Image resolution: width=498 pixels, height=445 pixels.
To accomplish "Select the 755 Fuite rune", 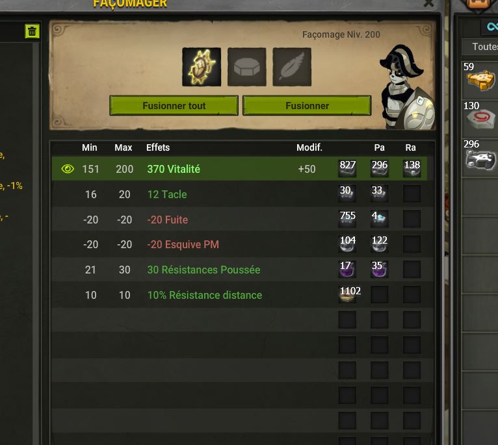I will coord(347,219).
